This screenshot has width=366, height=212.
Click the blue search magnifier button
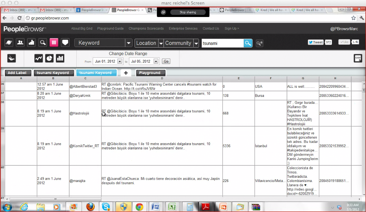tap(248, 43)
